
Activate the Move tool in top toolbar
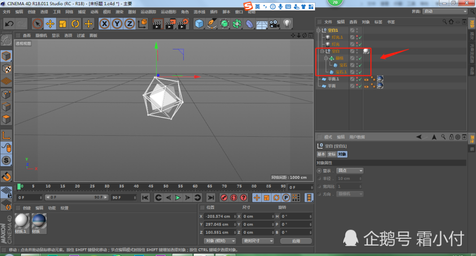click(50, 24)
